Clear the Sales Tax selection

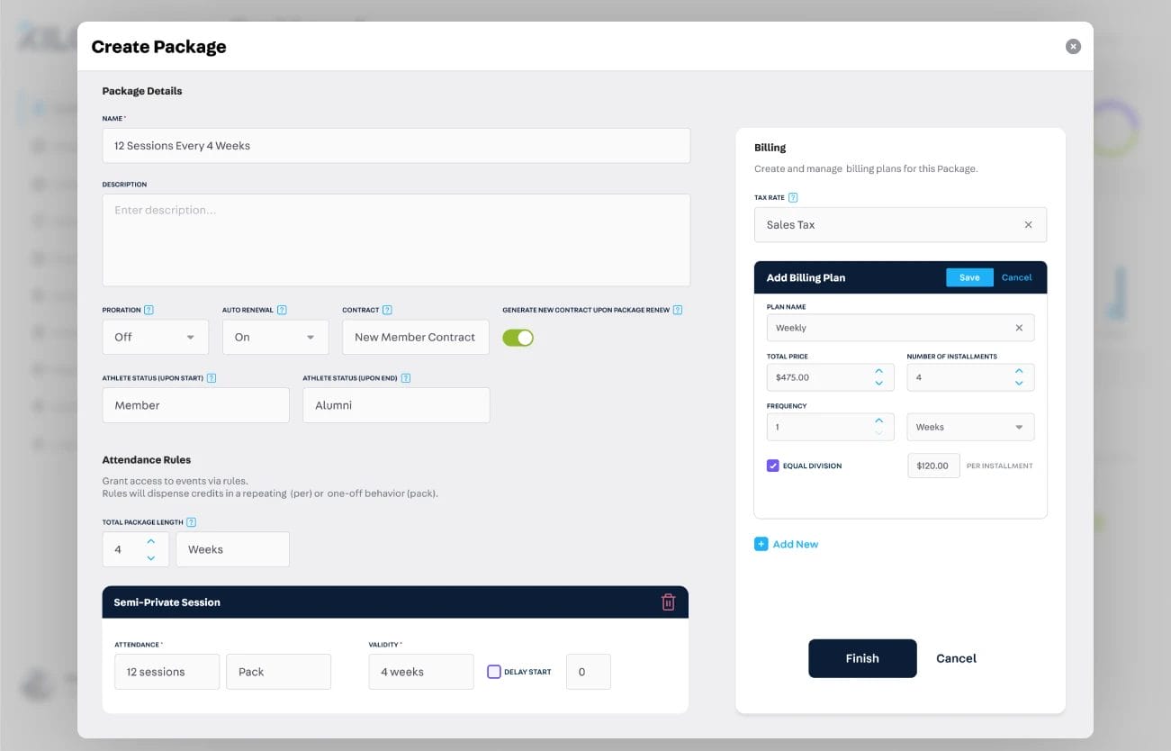1028,224
